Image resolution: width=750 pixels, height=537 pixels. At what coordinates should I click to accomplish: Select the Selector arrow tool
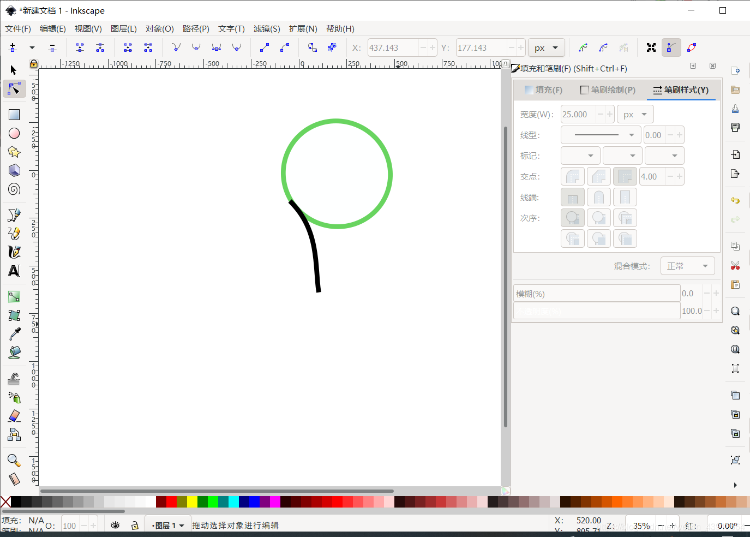pyautogui.click(x=14, y=70)
